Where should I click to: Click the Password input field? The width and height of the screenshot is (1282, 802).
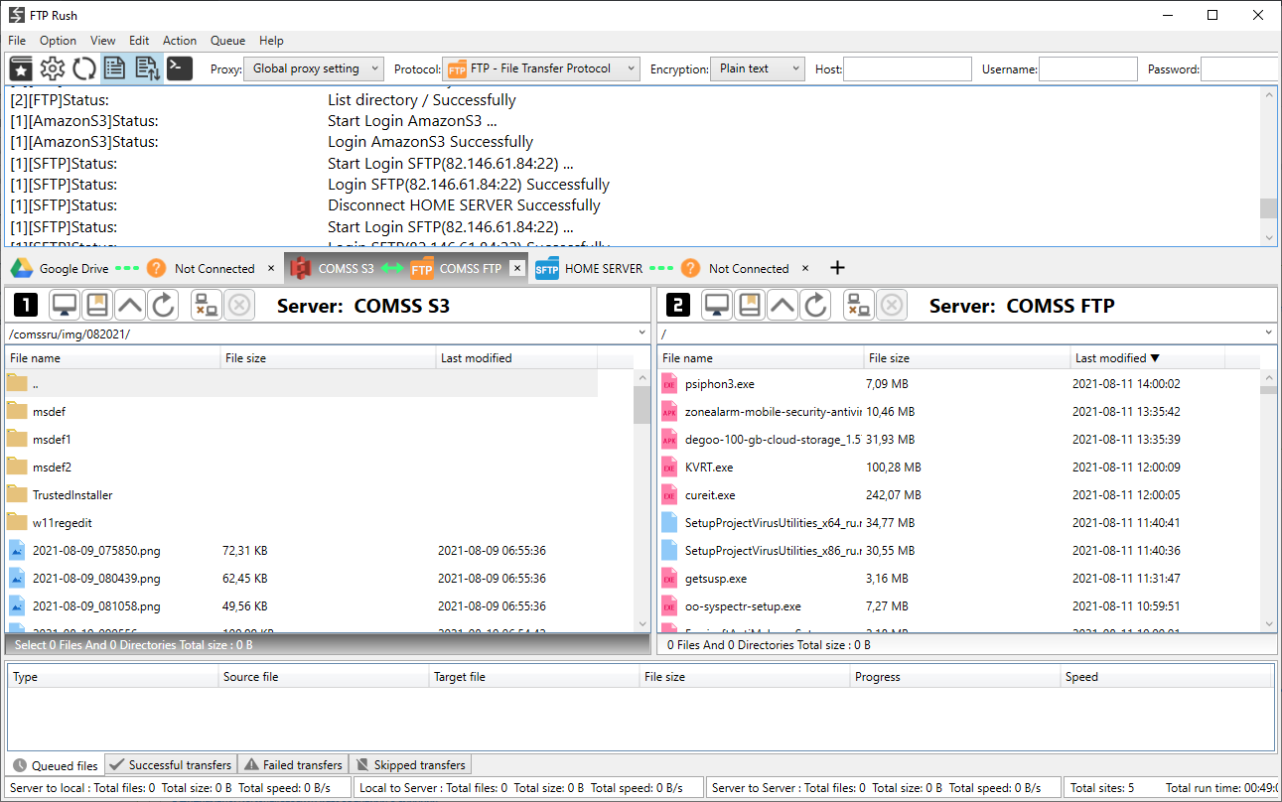1240,68
